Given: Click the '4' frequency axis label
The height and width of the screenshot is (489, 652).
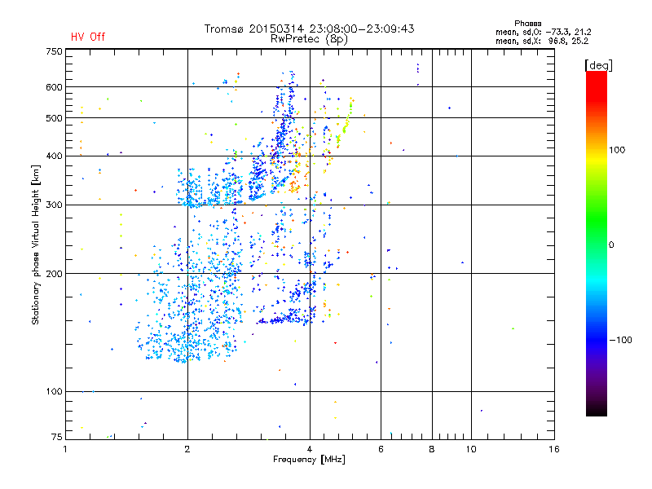Looking at the screenshot, I should point(310,449).
